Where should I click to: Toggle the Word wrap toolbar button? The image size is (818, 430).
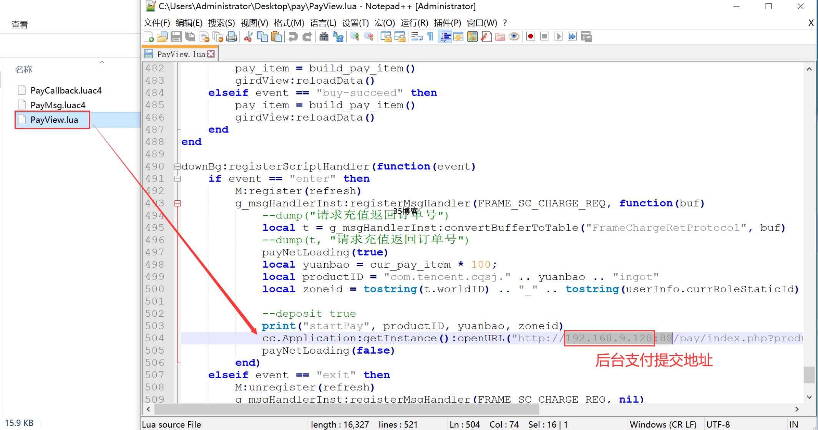pos(416,37)
